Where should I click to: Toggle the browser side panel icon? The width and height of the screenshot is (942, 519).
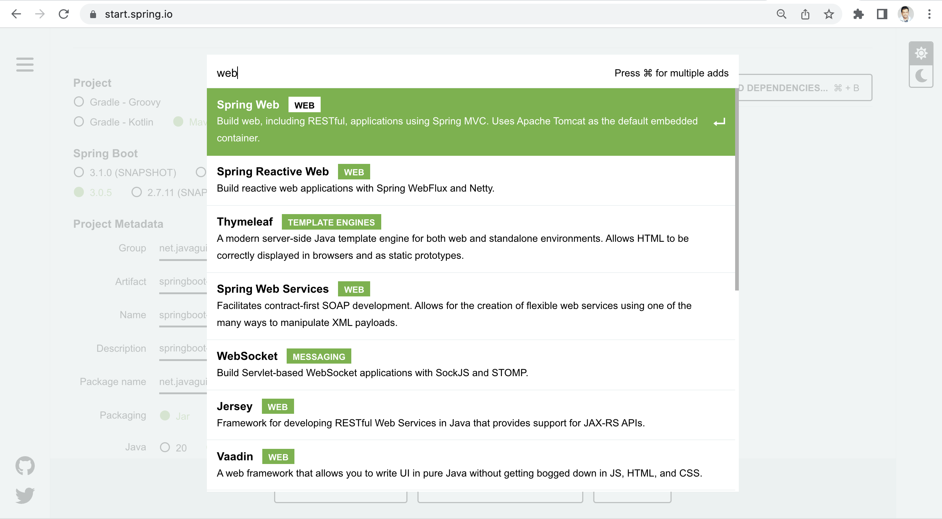(x=882, y=14)
